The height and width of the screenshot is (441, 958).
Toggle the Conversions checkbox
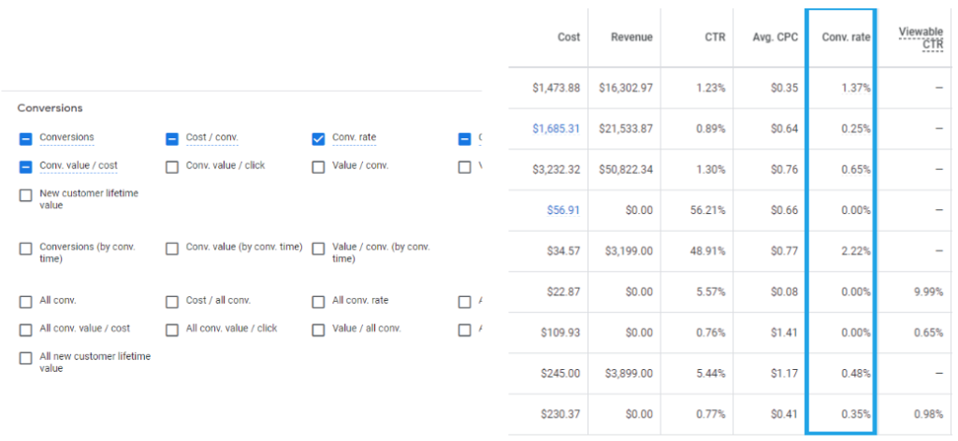coord(25,138)
